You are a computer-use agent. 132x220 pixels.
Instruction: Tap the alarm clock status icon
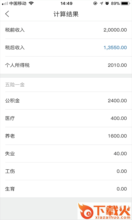click(107, 3)
